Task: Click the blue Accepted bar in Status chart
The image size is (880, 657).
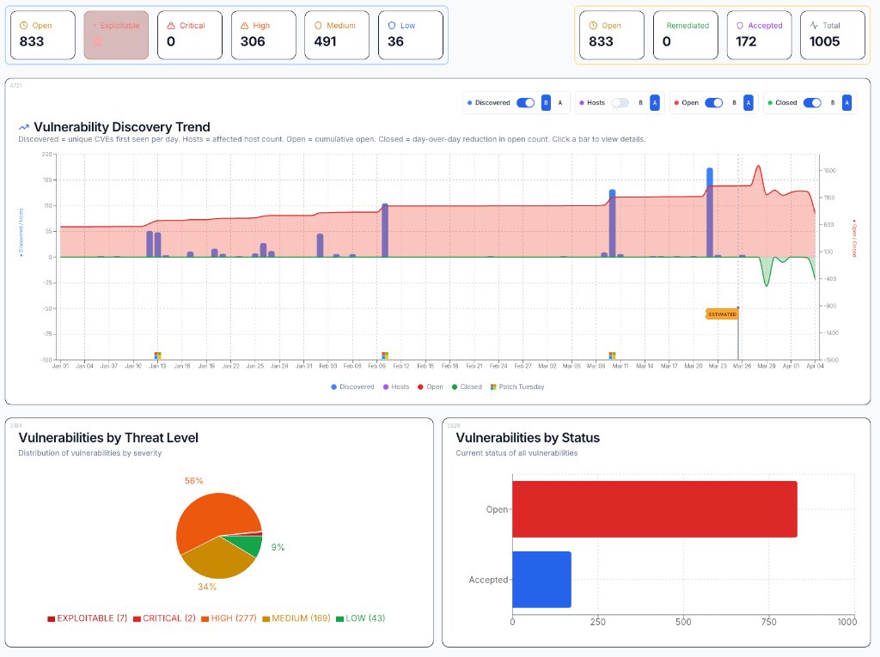Action: tap(541, 580)
